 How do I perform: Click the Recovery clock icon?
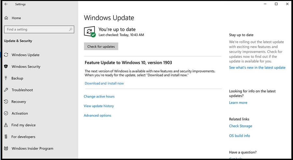[6, 101]
